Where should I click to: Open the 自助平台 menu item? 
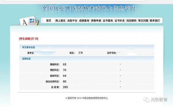click(x=72, y=21)
